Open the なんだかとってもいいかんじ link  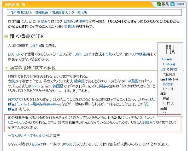click(32, 136)
